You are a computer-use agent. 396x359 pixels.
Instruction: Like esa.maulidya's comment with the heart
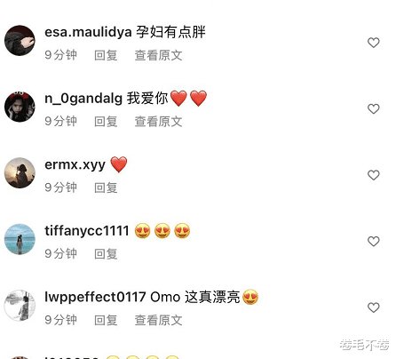click(373, 43)
